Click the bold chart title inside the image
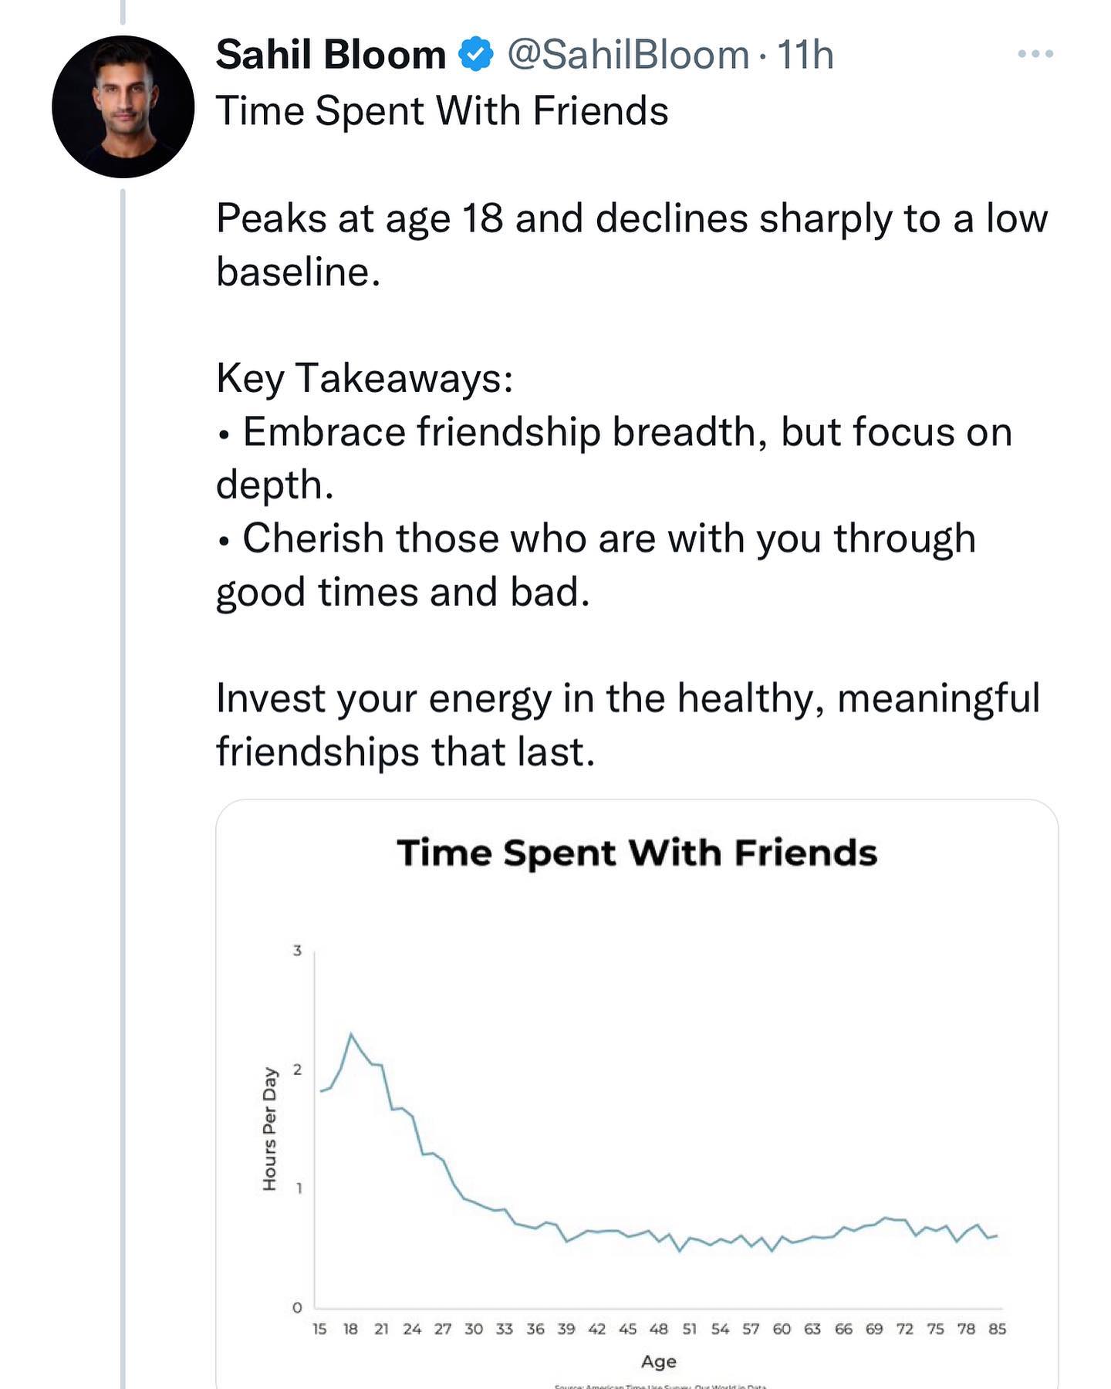The height and width of the screenshot is (1389, 1111). pos(637,853)
